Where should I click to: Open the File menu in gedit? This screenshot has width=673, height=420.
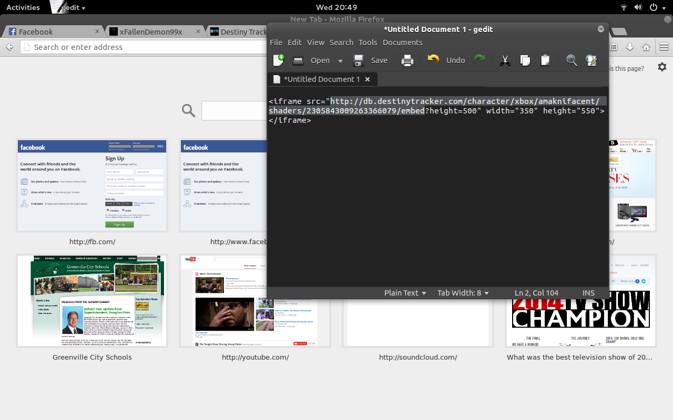(x=276, y=43)
